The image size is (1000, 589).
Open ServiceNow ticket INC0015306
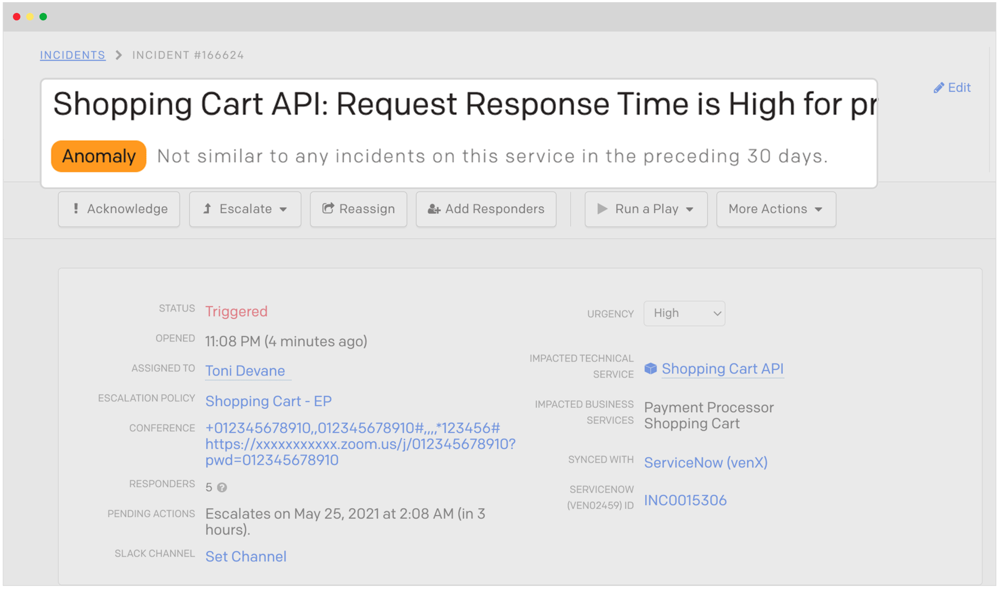pyautogui.click(x=685, y=500)
